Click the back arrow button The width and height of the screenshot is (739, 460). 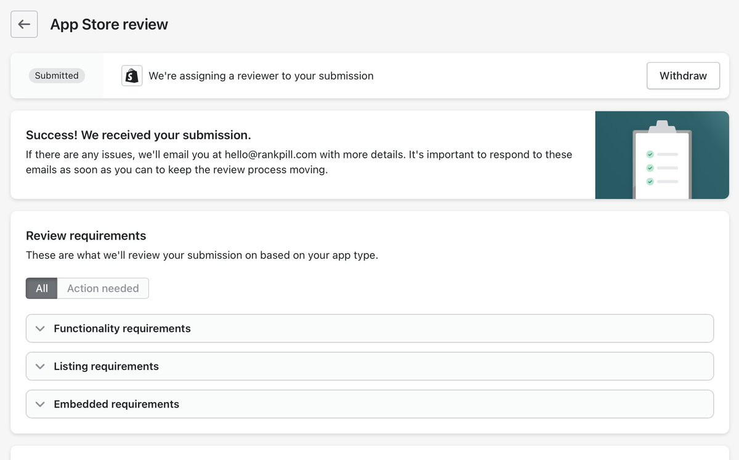[x=24, y=25]
